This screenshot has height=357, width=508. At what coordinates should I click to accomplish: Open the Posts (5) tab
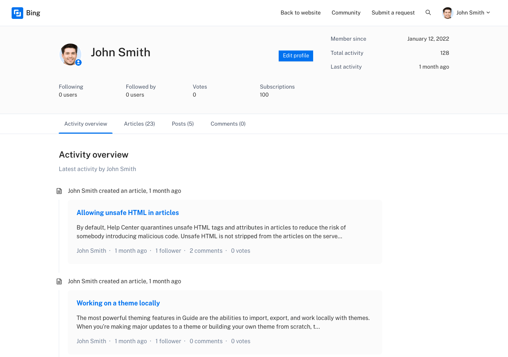[183, 124]
